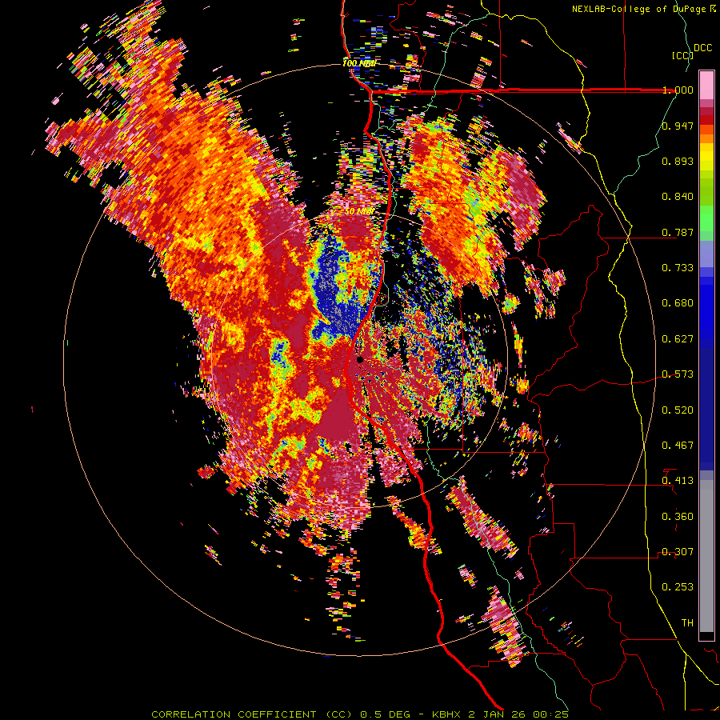Click the 100 NM range ring label
The image size is (720, 720).
[359, 63]
